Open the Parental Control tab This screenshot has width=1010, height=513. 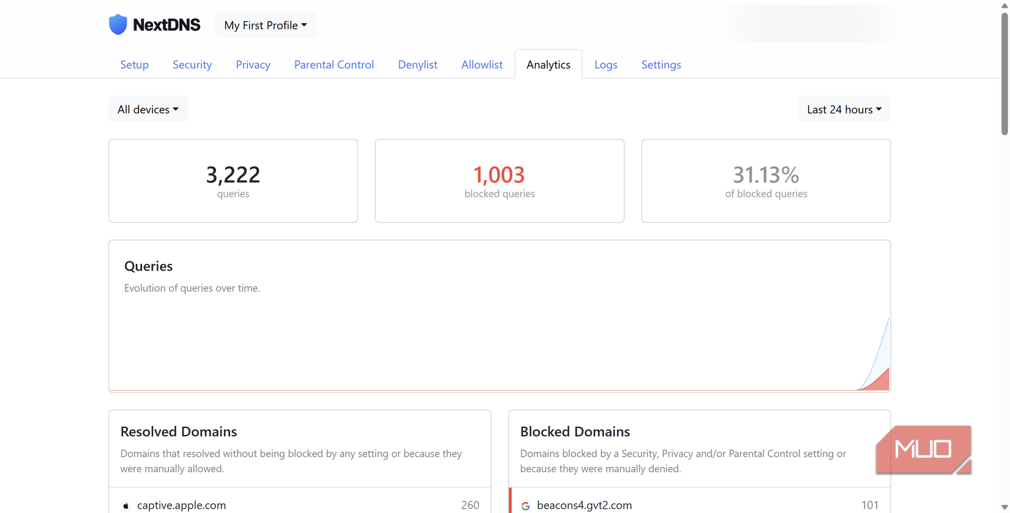click(334, 64)
